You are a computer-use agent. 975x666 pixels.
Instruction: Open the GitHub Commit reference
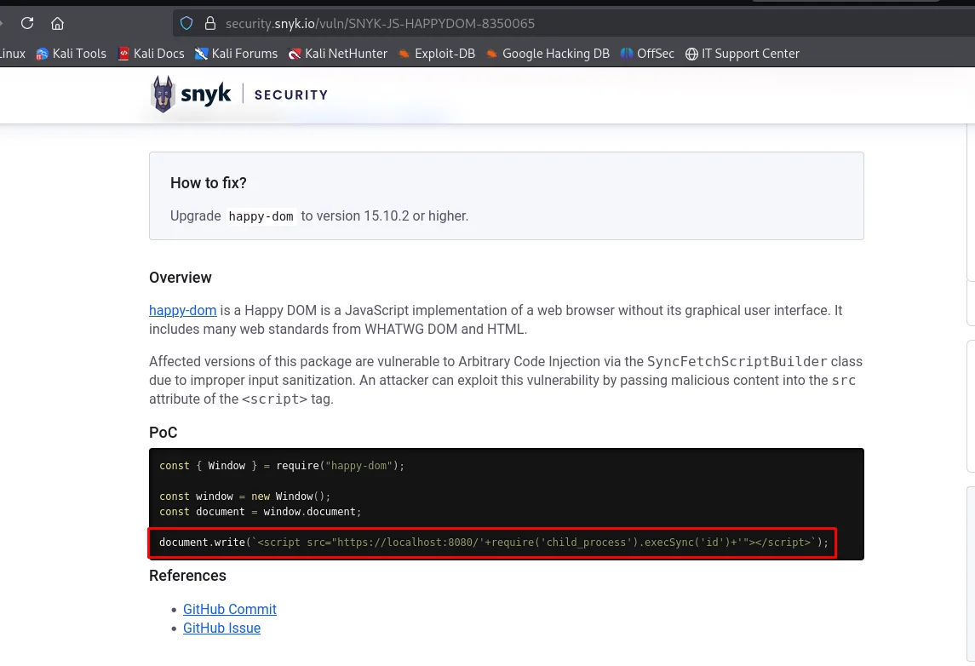tap(229, 610)
